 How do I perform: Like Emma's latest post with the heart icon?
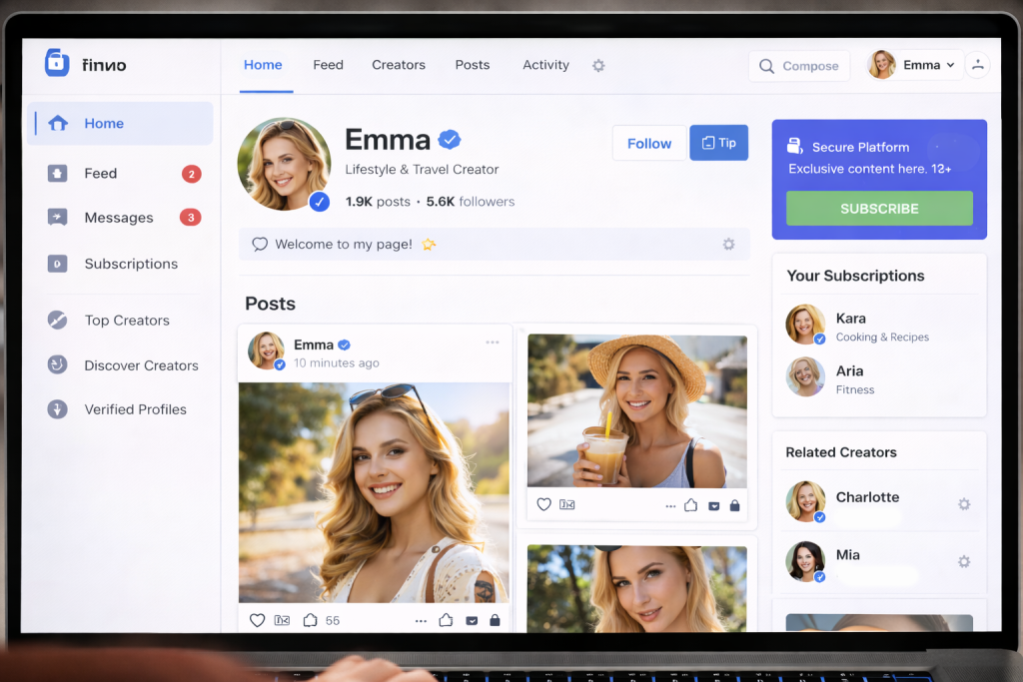tap(258, 620)
